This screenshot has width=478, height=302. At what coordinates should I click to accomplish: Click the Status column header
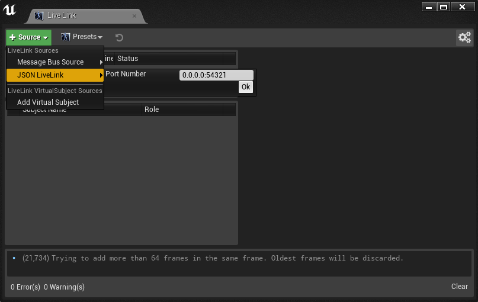coord(169,59)
